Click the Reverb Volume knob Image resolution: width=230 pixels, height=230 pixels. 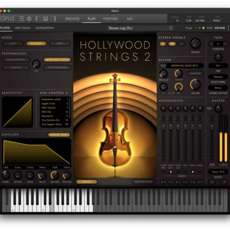coord(195,84)
